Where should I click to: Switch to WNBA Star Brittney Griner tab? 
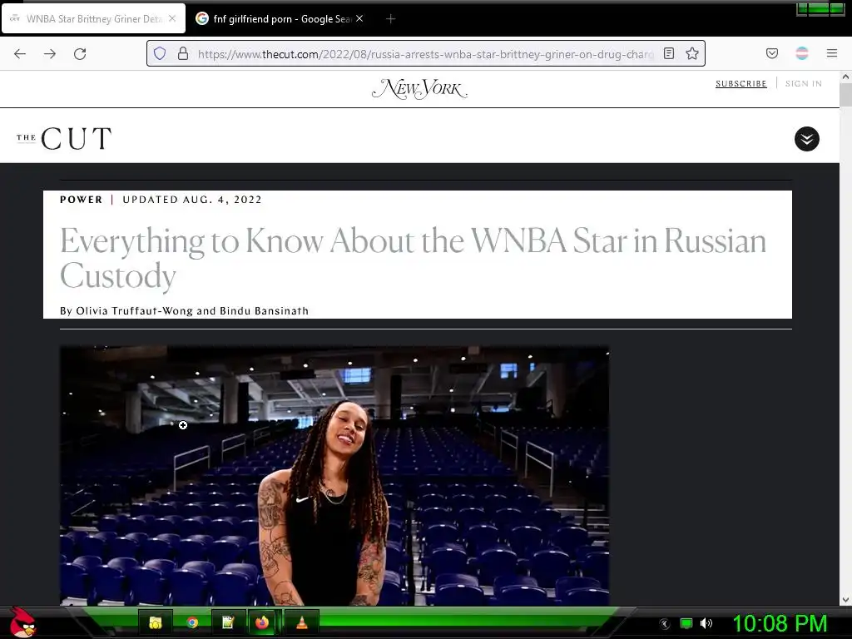tap(93, 19)
